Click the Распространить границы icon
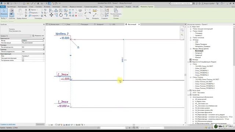The image size is (235, 132). click(116, 11)
